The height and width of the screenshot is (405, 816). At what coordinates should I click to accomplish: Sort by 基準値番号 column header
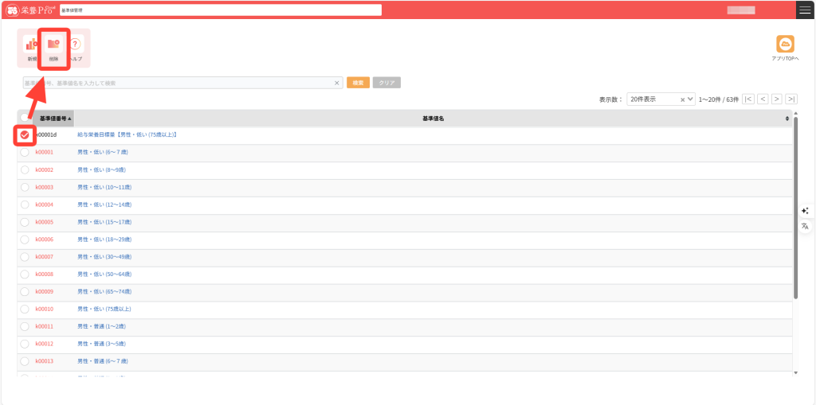coord(55,118)
